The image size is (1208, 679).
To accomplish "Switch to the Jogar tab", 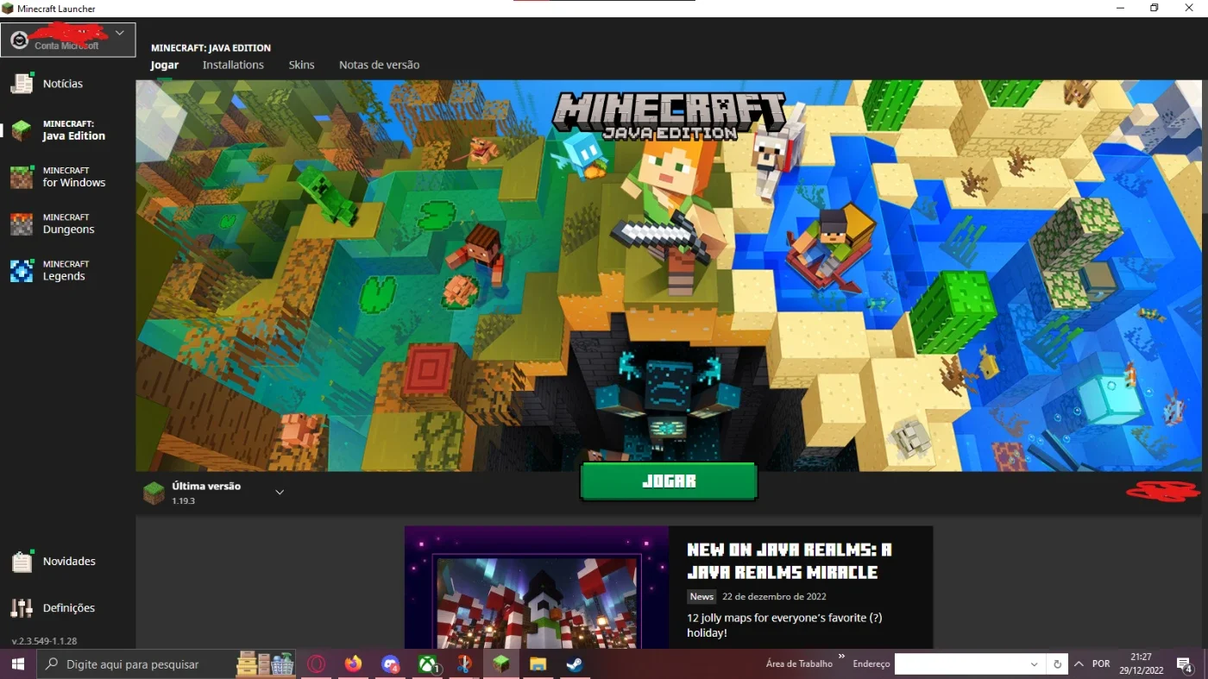I will click(164, 65).
